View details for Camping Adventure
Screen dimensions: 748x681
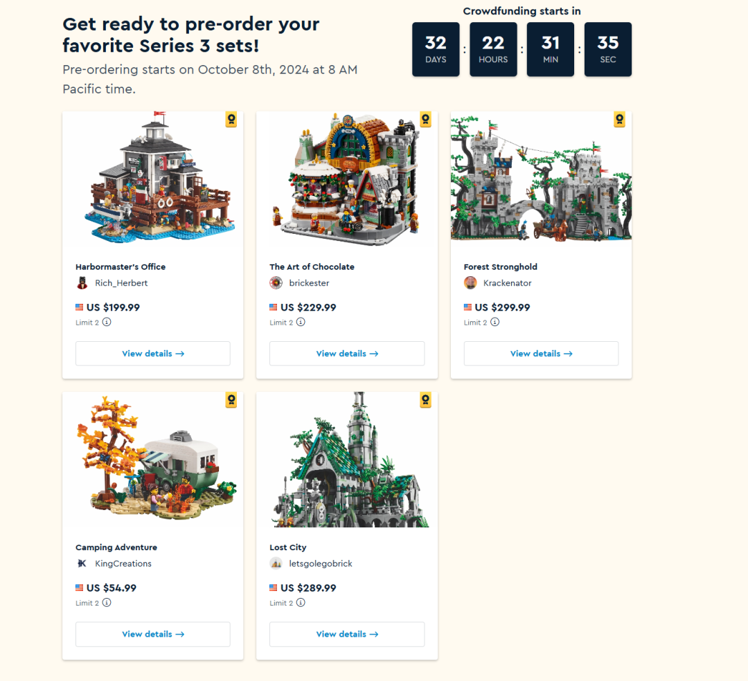(x=152, y=635)
